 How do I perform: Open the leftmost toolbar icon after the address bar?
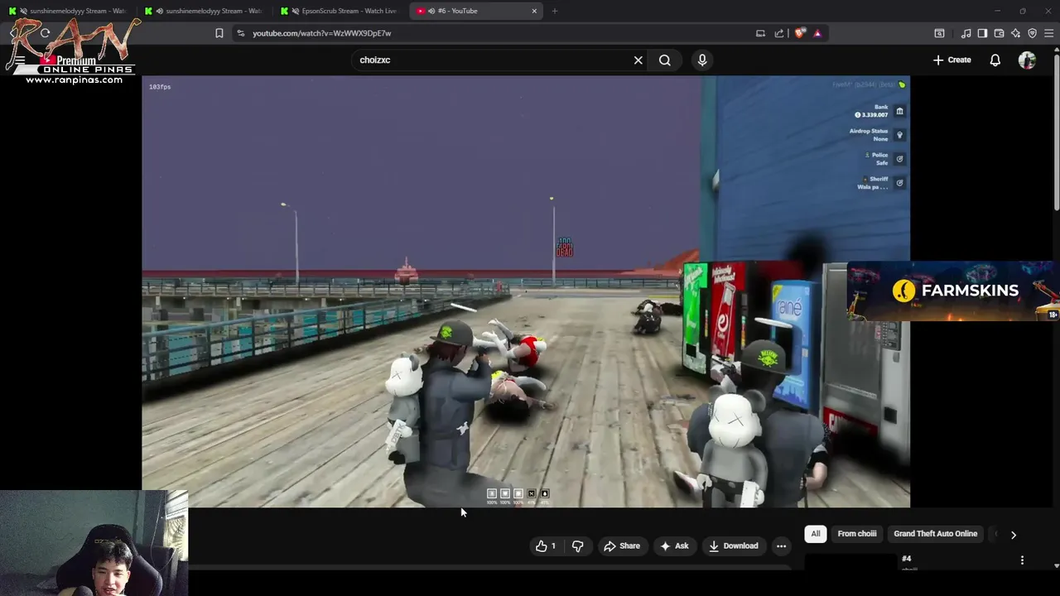(939, 33)
